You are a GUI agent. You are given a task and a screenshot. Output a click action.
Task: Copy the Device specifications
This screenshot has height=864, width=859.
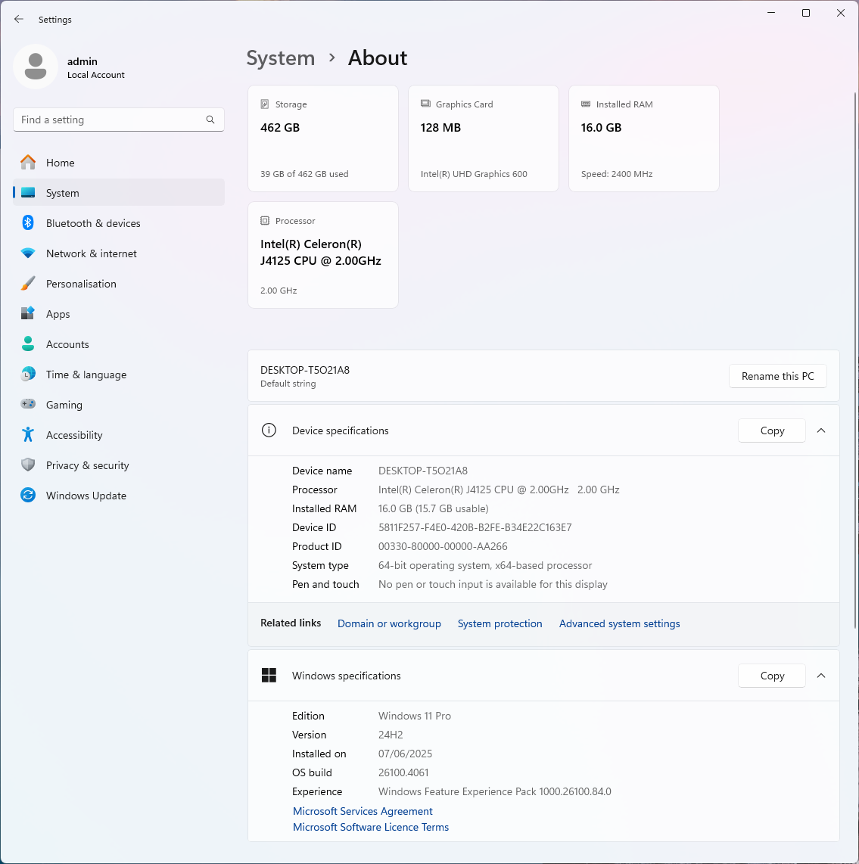[771, 430]
